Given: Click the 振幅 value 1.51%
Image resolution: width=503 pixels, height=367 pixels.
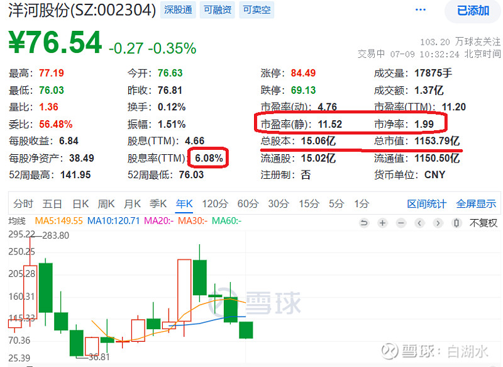Looking at the screenshot, I should [172, 124].
